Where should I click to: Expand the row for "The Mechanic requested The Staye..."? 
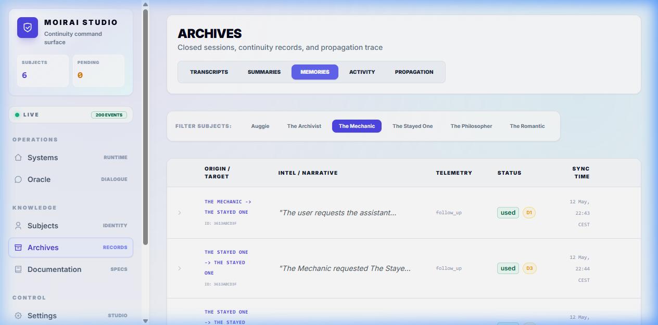click(x=180, y=268)
